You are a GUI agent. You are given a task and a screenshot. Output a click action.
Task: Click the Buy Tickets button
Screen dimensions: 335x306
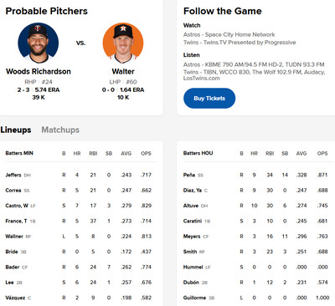tap(209, 99)
